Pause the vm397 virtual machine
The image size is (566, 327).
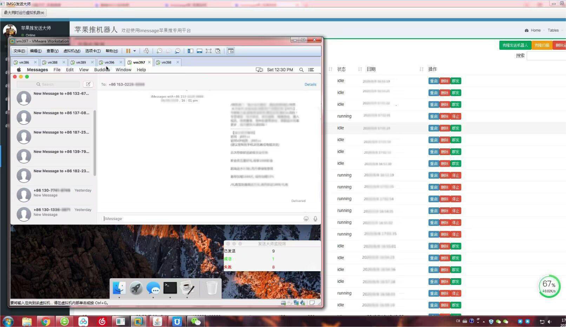tap(128, 51)
